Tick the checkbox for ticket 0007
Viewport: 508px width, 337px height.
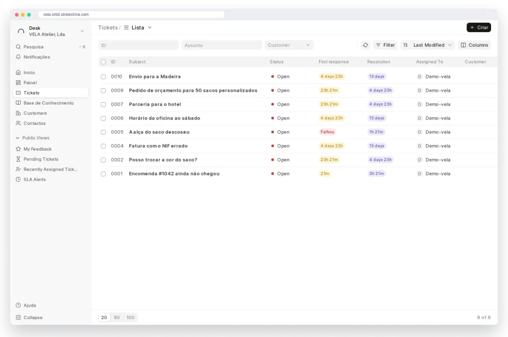pyautogui.click(x=103, y=105)
